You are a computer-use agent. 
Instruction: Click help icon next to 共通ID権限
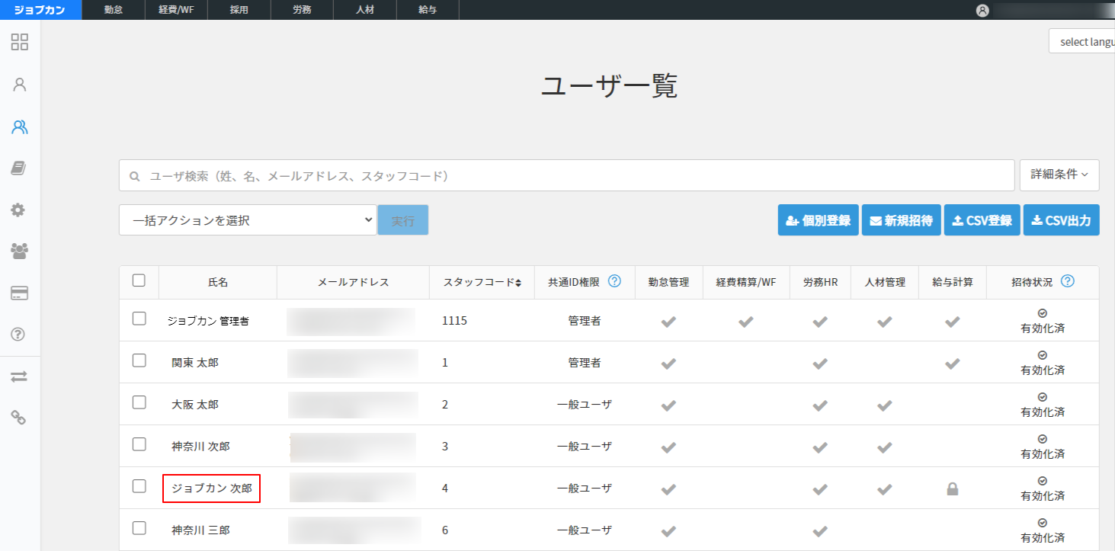[x=614, y=281]
